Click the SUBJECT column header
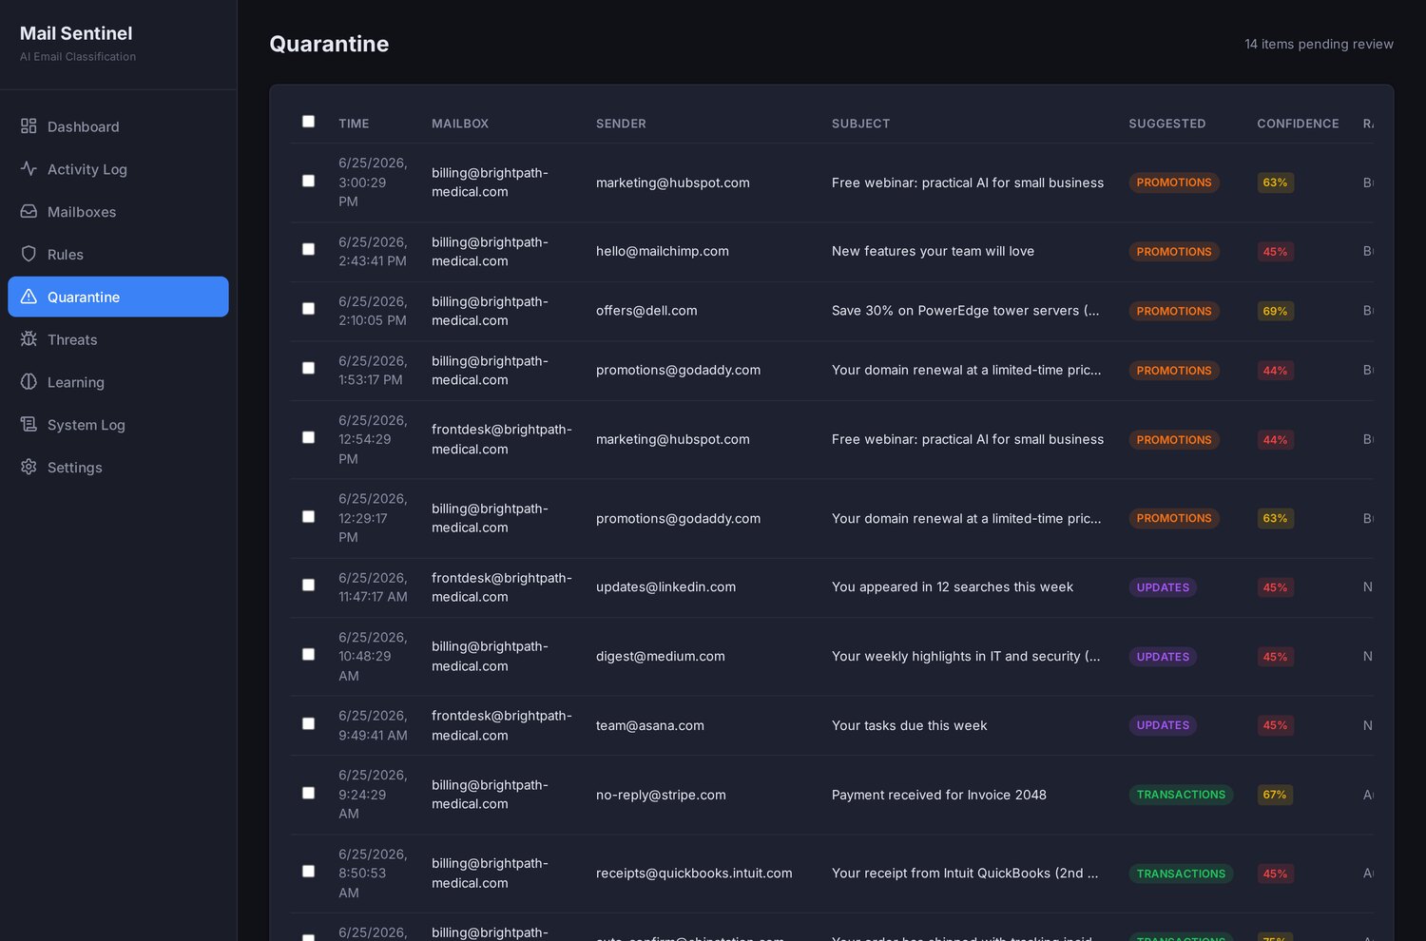The width and height of the screenshot is (1426, 941). pyautogui.click(x=860, y=124)
